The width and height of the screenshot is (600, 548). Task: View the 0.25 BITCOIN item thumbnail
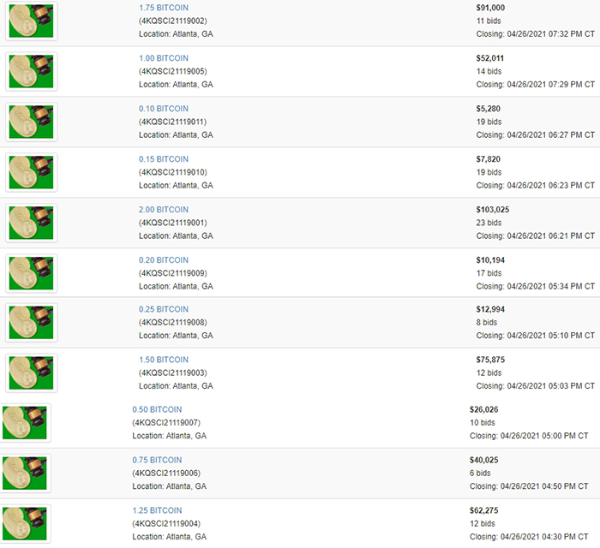(32, 323)
